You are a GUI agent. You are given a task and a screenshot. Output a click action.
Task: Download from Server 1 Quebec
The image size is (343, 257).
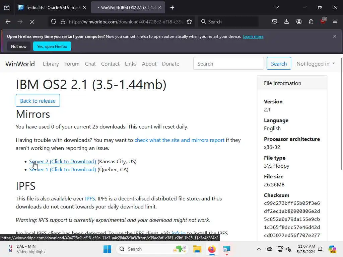[63, 170]
